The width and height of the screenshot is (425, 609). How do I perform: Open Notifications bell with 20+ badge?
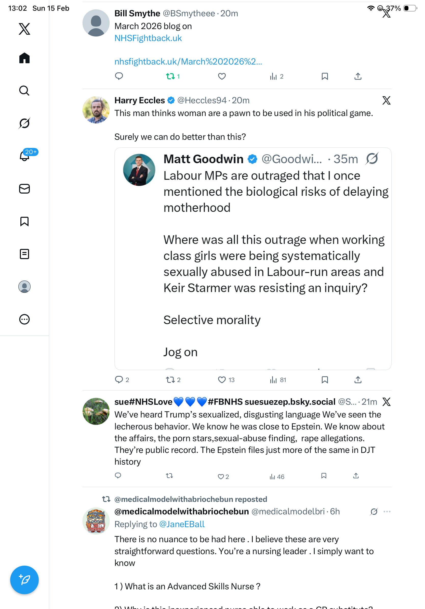click(x=24, y=156)
